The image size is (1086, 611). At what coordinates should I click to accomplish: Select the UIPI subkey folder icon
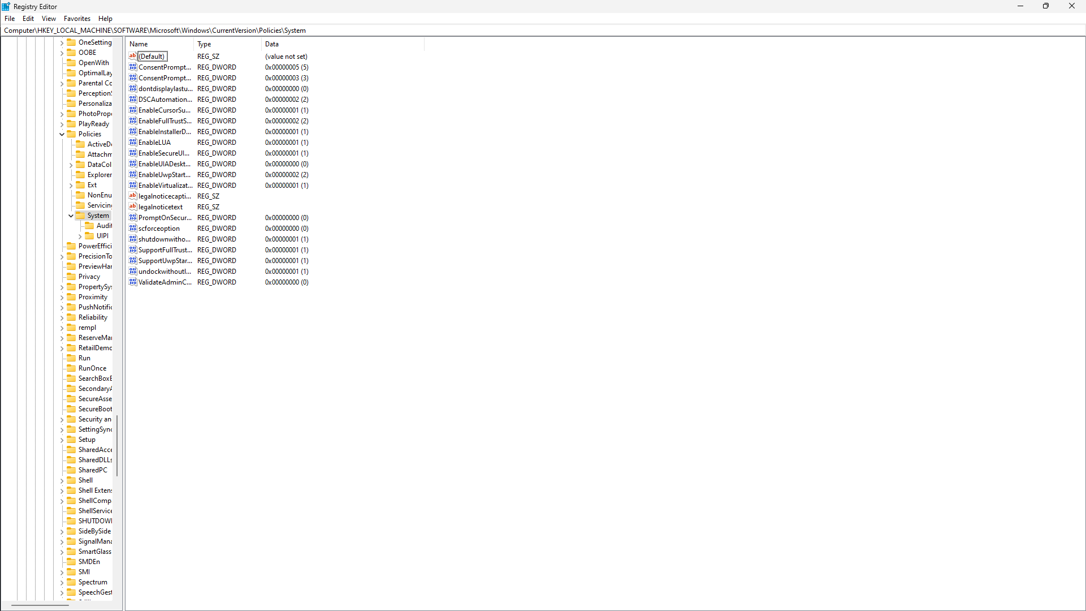90,236
